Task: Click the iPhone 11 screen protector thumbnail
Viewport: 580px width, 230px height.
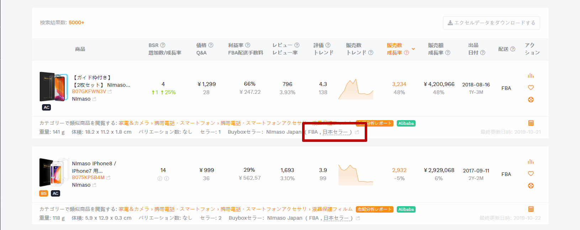Action: pos(54,87)
